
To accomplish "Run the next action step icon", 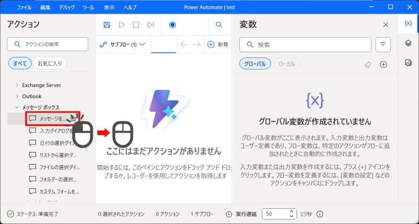I will tap(151, 25).
